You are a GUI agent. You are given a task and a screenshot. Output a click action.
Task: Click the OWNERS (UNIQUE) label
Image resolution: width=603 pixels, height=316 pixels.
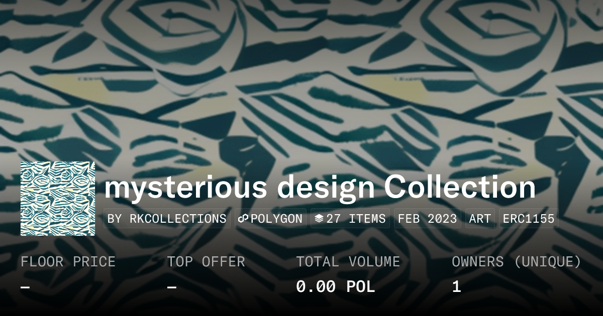click(x=517, y=262)
